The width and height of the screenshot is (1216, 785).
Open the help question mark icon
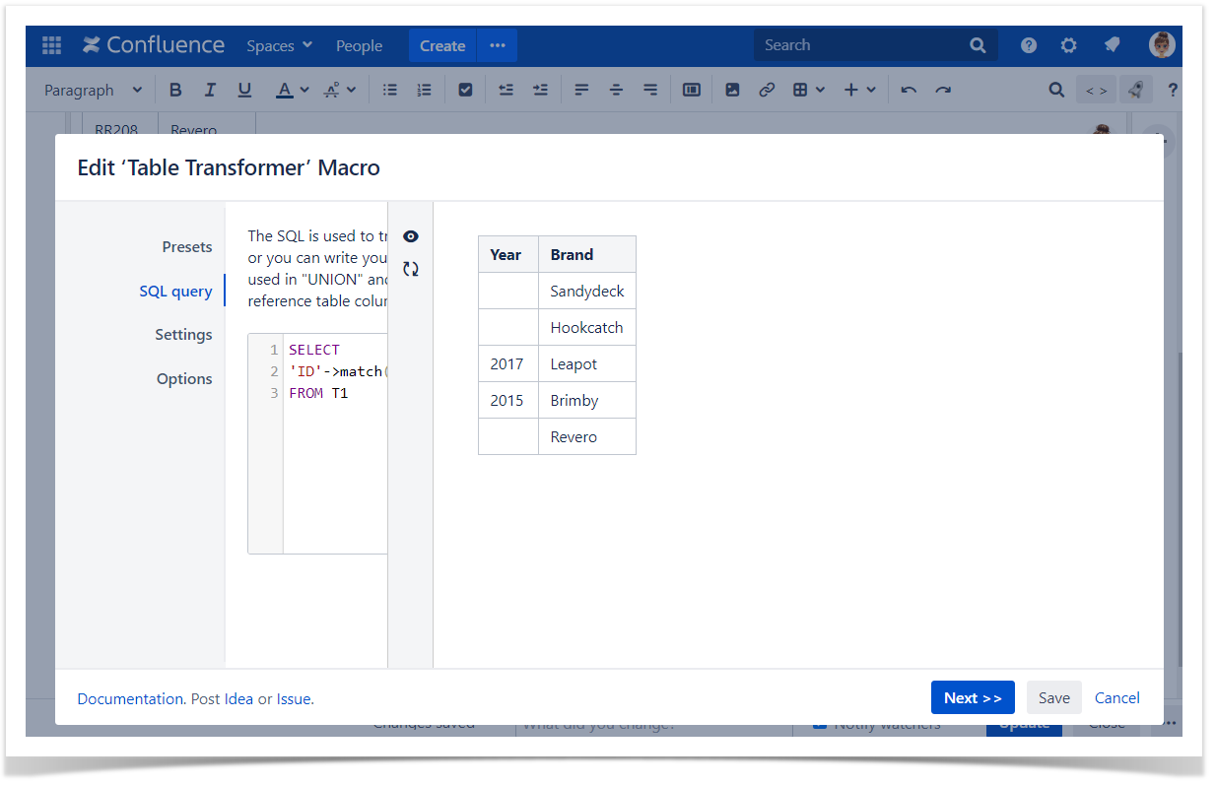point(1029,45)
